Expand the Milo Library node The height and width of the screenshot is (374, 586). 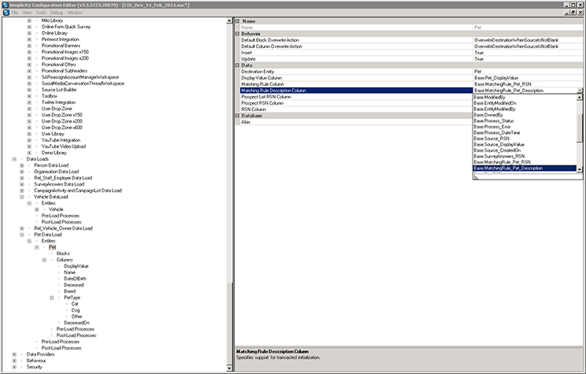coord(29,20)
